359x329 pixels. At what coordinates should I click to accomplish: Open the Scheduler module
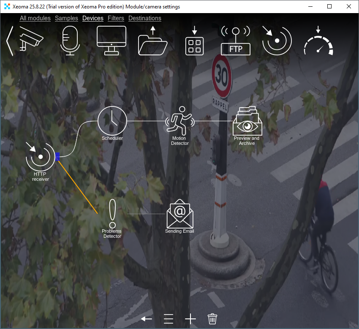(112, 121)
